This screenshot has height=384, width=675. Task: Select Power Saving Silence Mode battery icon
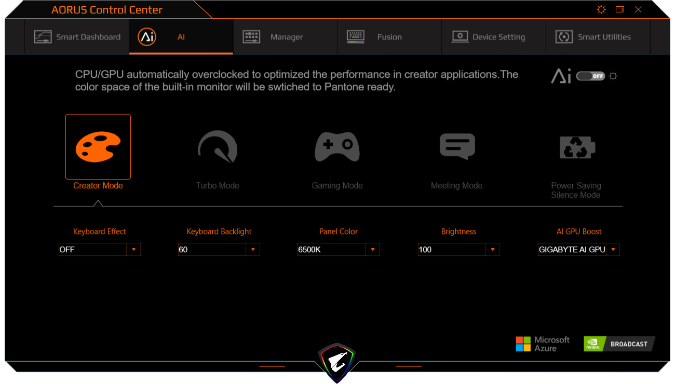tap(577, 147)
